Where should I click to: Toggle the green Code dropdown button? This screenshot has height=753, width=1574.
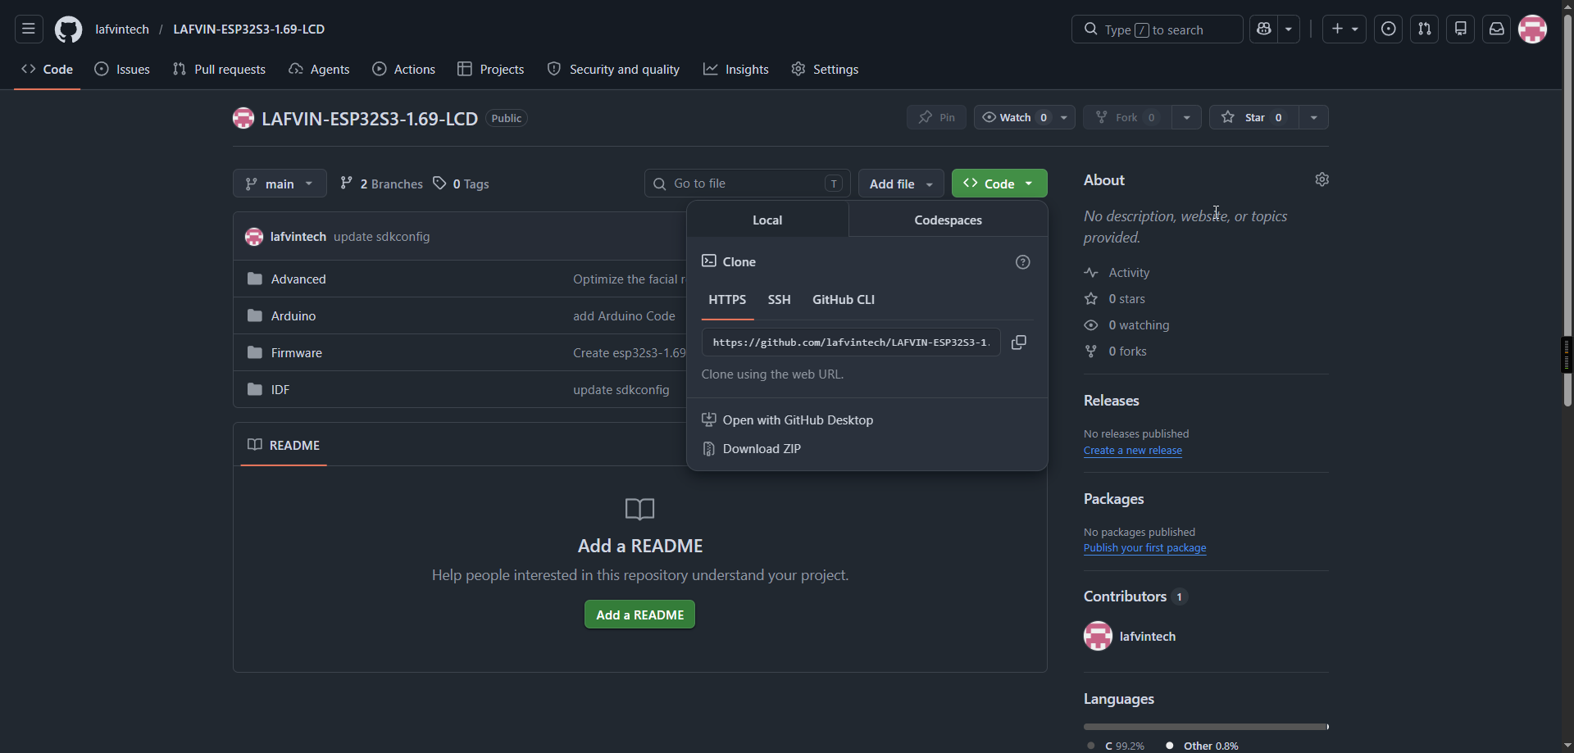(999, 184)
